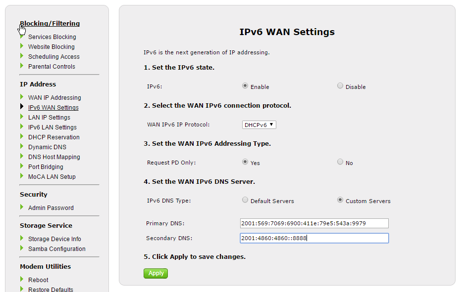The width and height of the screenshot is (462, 292).
Task: Navigate to MoCA LAN Setup
Action: 51,177
